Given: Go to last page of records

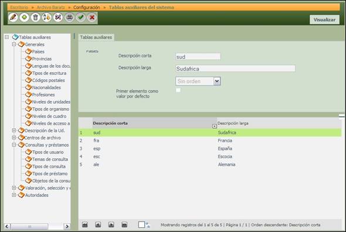Looking at the screenshot, I should point(124,225).
